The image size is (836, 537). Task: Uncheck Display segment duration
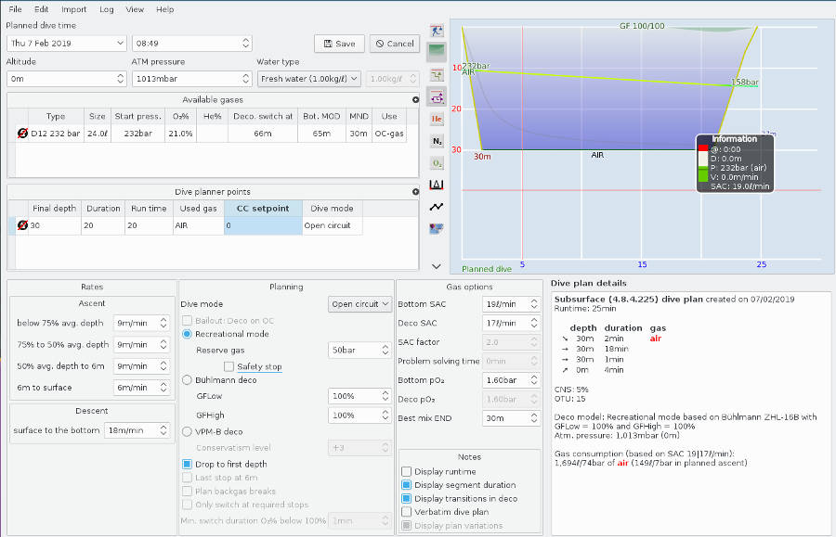pyautogui.click(x=406, y=485)
